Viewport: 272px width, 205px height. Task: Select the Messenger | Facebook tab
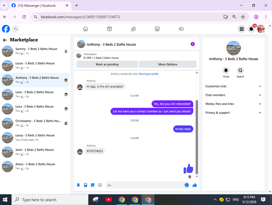[x=40, y=5]
